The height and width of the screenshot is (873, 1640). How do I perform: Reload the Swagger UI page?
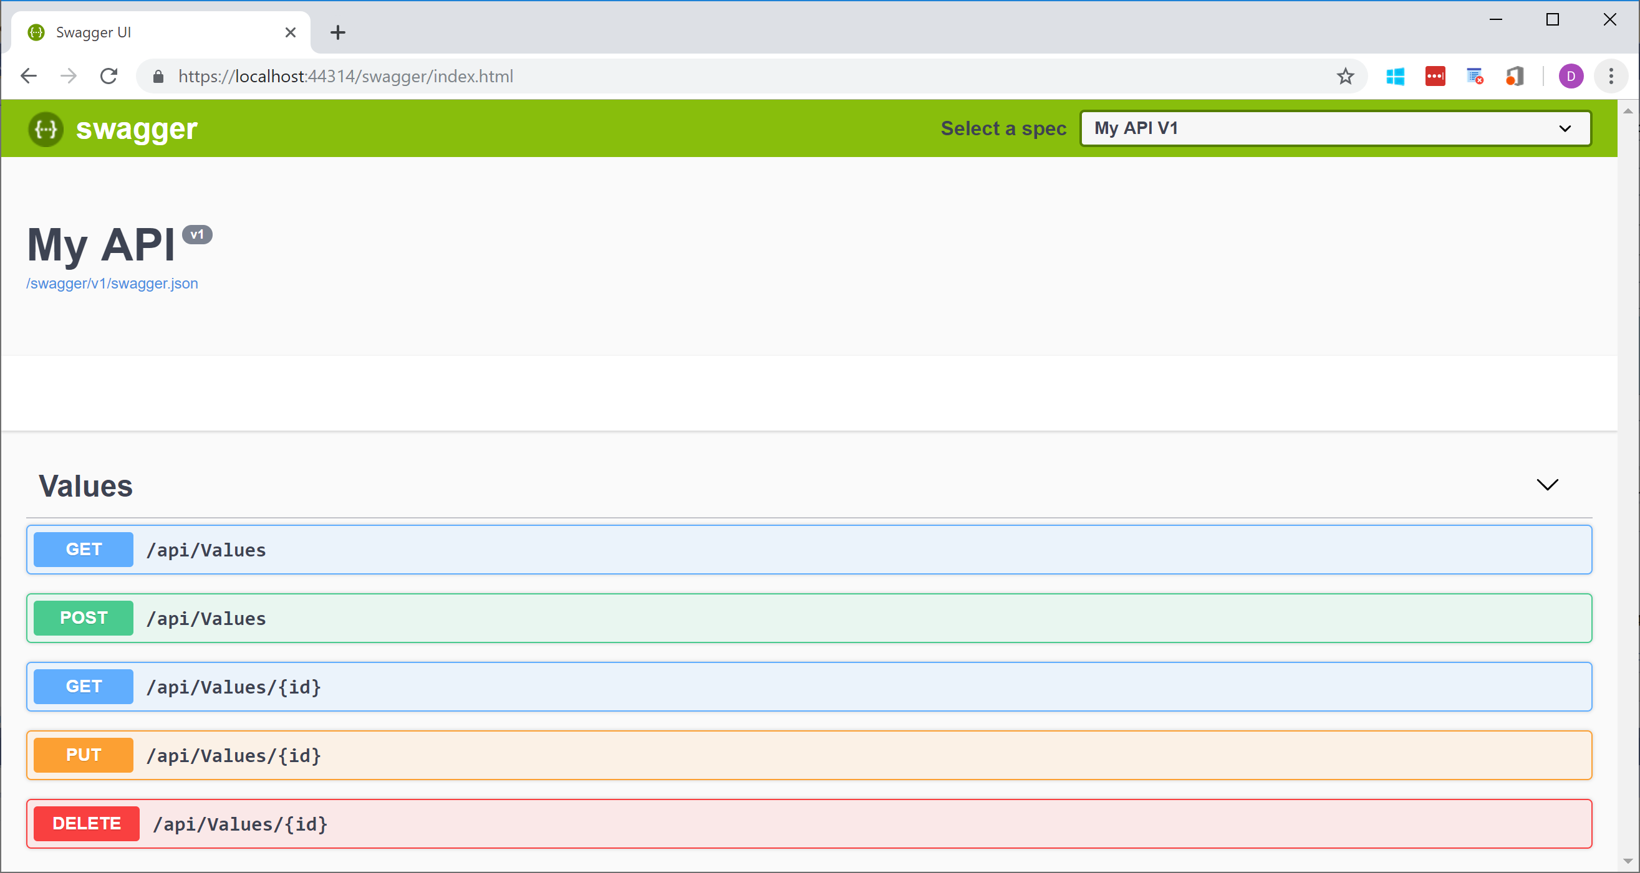point(109,77)
